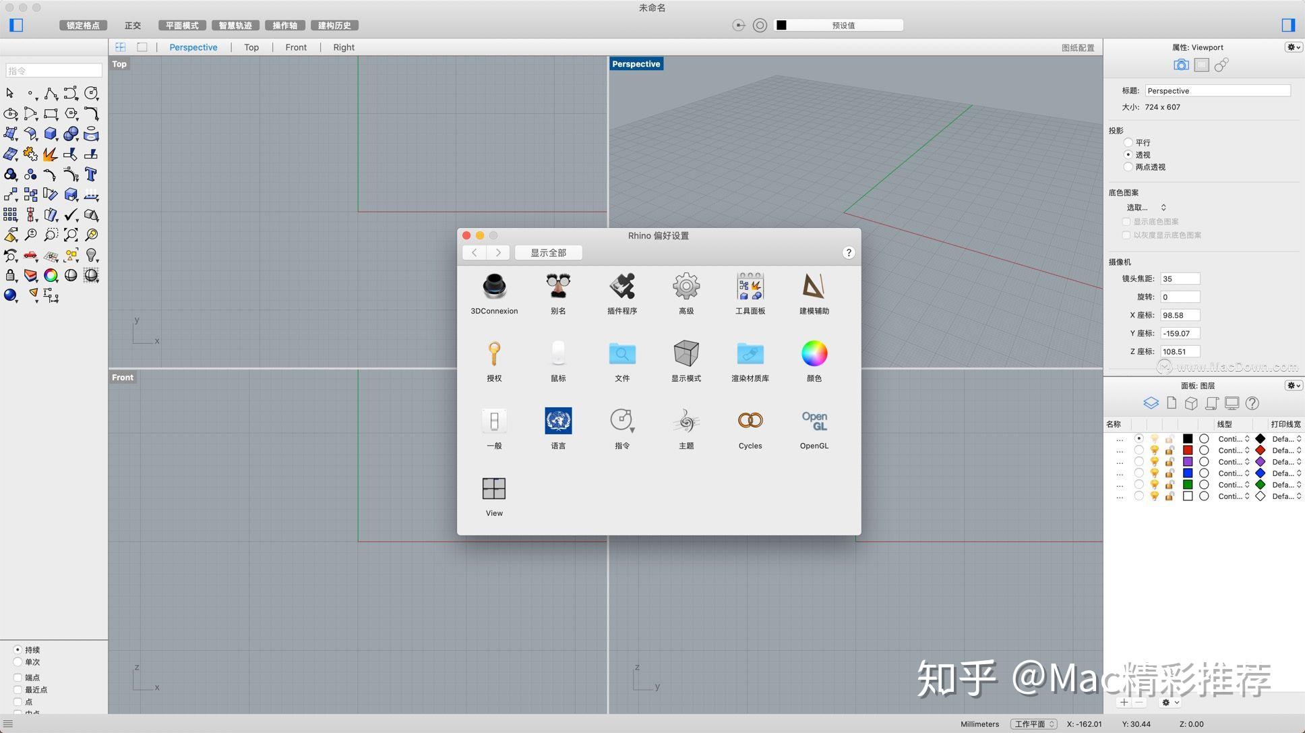Open the 工作平面 dropdown in the status bar
This screenshot has height=733, width=1305.
[x=1033, y=724]
